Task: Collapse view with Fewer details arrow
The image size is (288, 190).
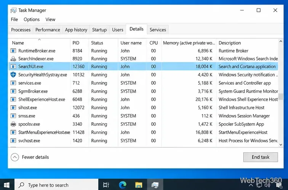Action: point(15,157)
